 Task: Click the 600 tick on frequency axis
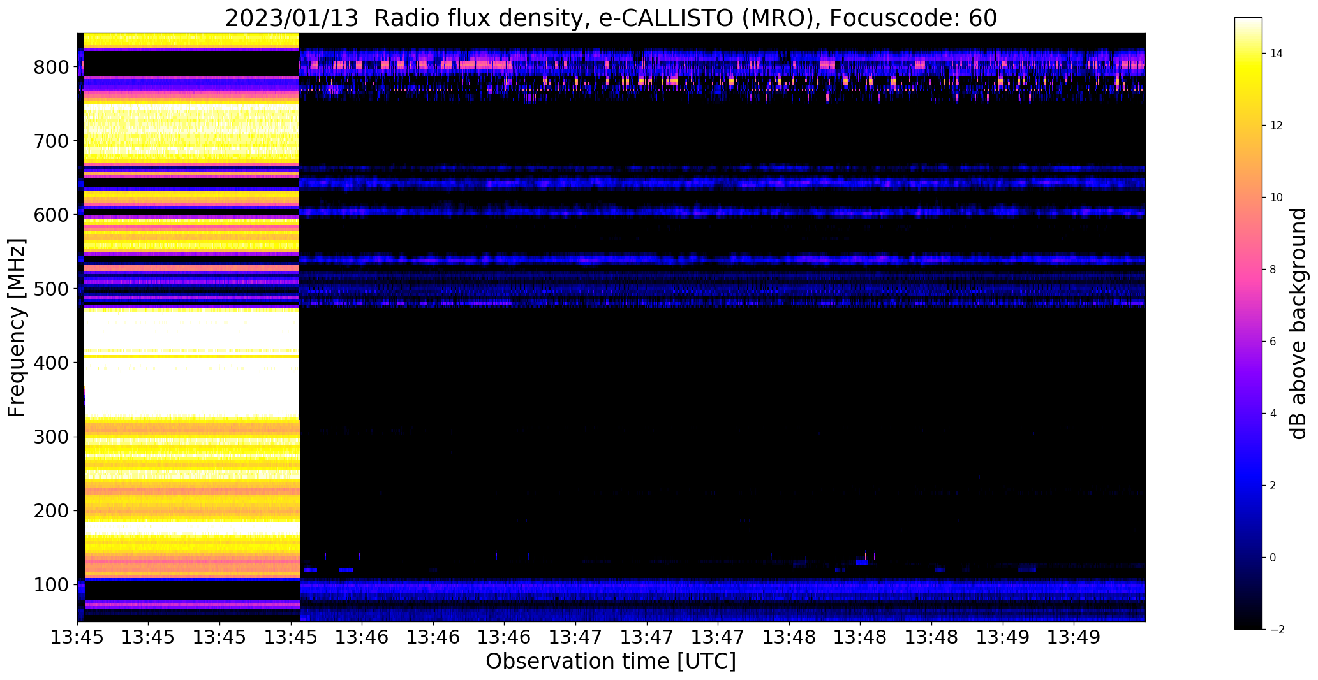[x=51, y=215]
